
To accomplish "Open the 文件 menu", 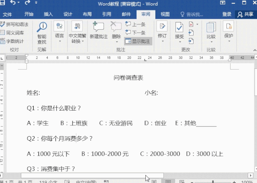I will (7, 14).
